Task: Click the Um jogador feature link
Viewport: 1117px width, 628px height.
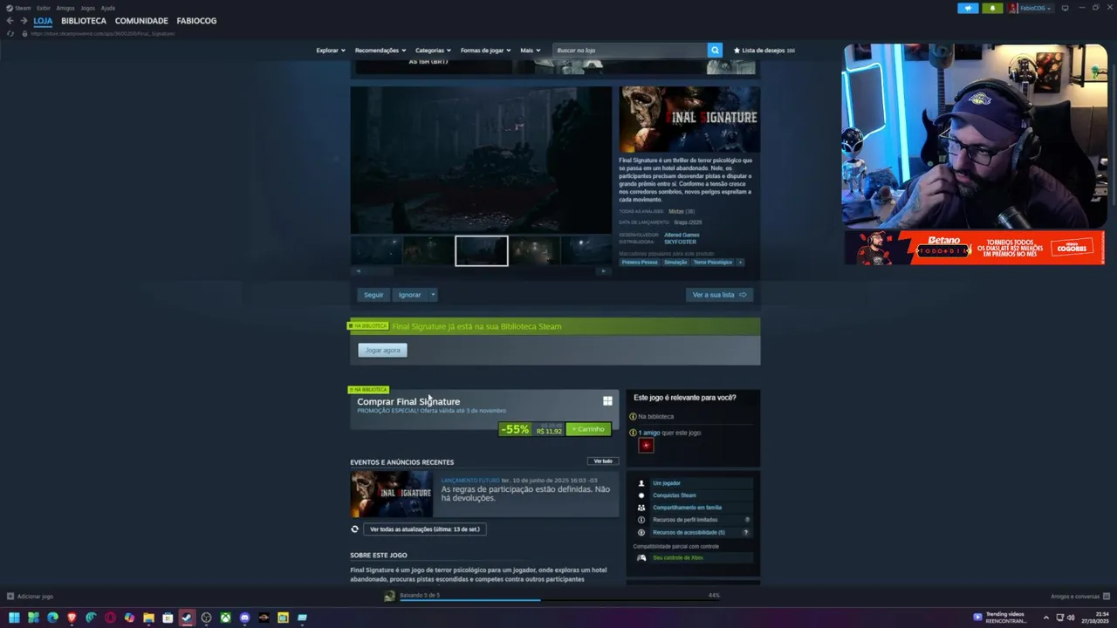Action: tap(667, 483)
